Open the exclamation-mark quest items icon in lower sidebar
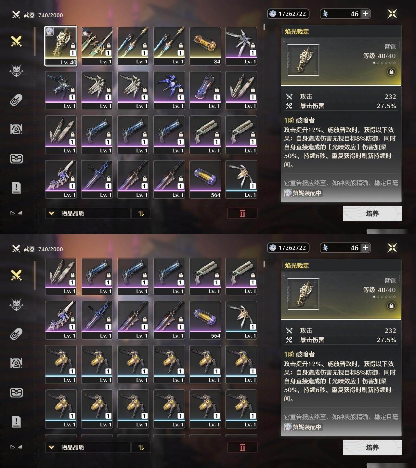 pyautogui.click(x=16, y=422)
